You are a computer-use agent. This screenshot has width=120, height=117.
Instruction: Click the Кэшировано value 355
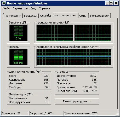46,80
